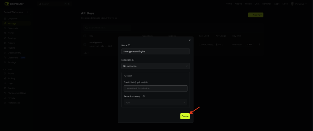
Task: Click the search magnifier icon in top bar
Action: 40,4
